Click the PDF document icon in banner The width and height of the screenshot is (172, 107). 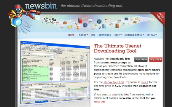pyautogui.click(x=62, y=26)
